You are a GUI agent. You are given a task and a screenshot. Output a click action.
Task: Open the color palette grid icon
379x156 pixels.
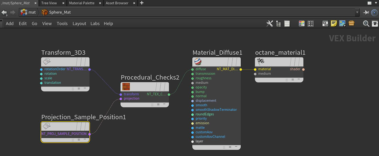(x=302, y=24)
